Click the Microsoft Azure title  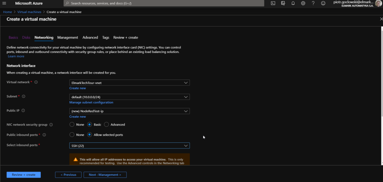29,3
